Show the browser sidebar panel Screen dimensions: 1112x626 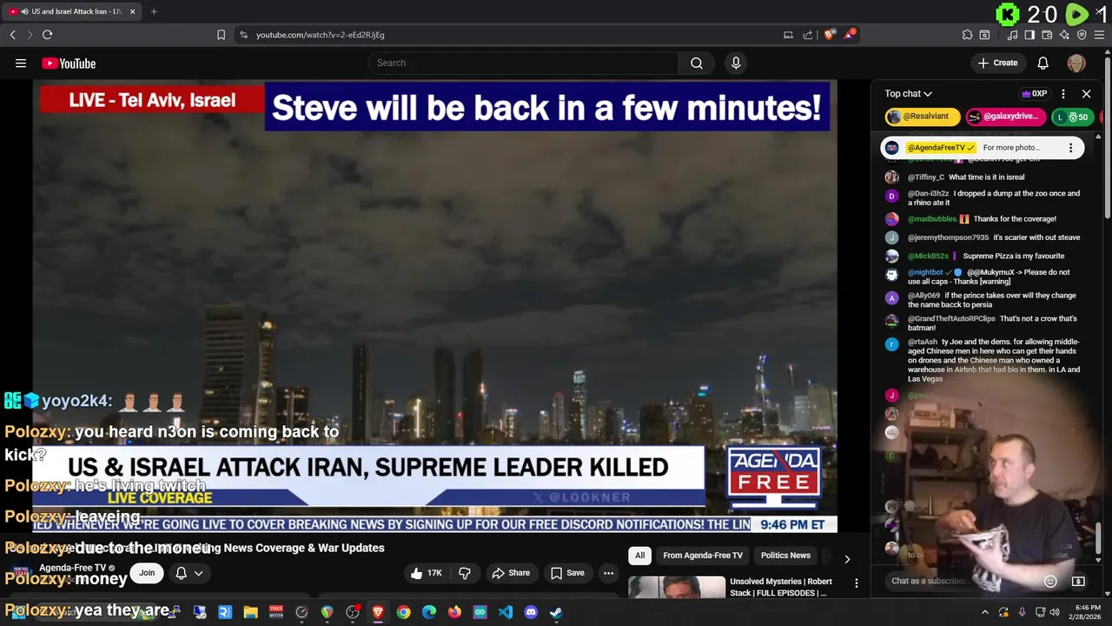click(1029, 35)
